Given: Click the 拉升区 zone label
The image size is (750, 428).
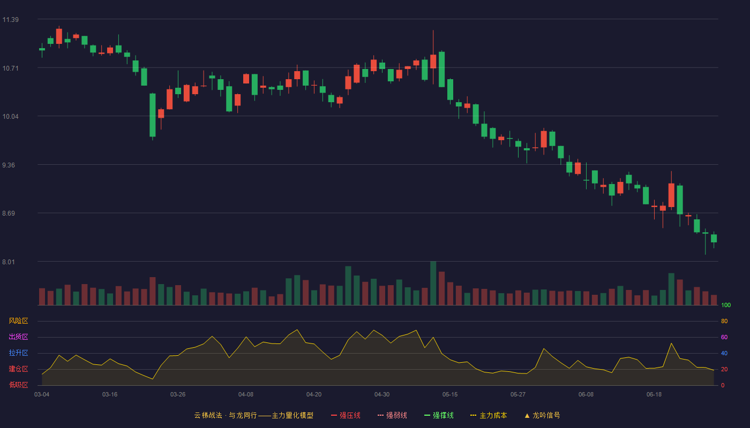Looking at the screenshot, I should pos(18,353).
